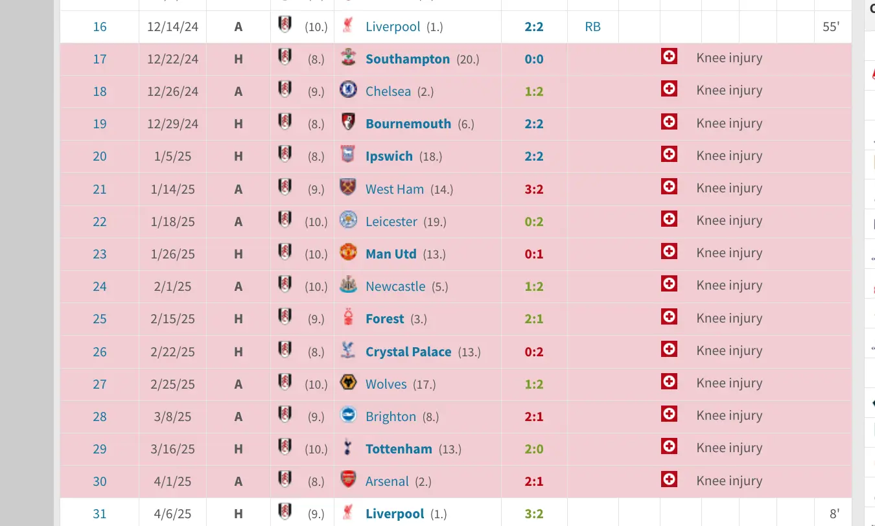Click Fulham crest in the 12/14/24 row
Image resolution: width=875 pixels, height=526 pixels.
[x=284, y=25]
